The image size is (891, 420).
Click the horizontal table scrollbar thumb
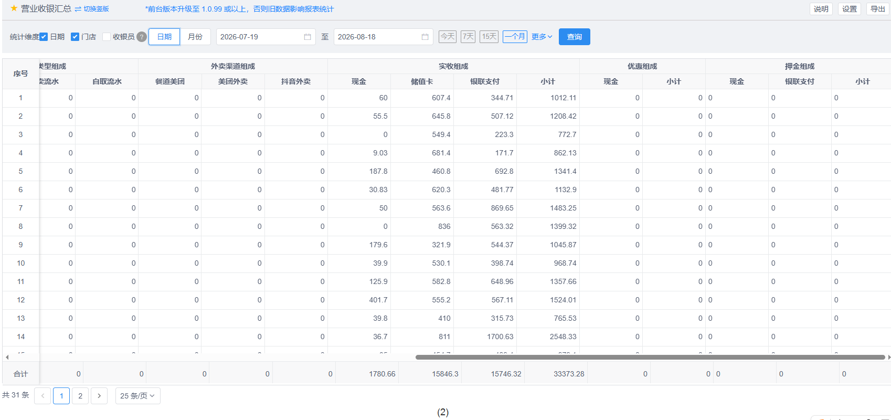coord(650,357)
